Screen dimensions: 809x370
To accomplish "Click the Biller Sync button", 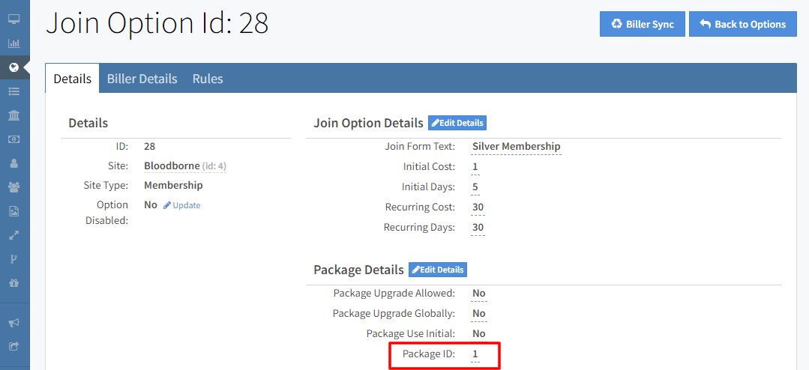I will point(641,24).
